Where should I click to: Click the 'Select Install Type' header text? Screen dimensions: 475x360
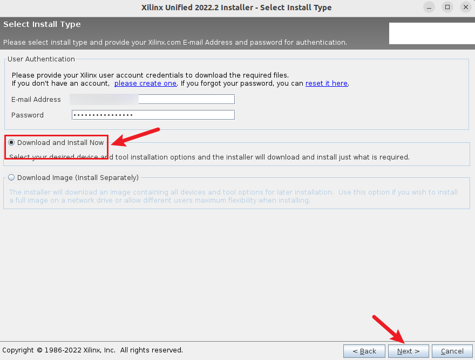coord(42,24)
